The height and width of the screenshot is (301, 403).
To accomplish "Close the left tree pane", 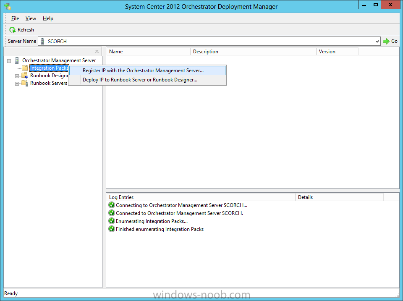I will (97, 51).
